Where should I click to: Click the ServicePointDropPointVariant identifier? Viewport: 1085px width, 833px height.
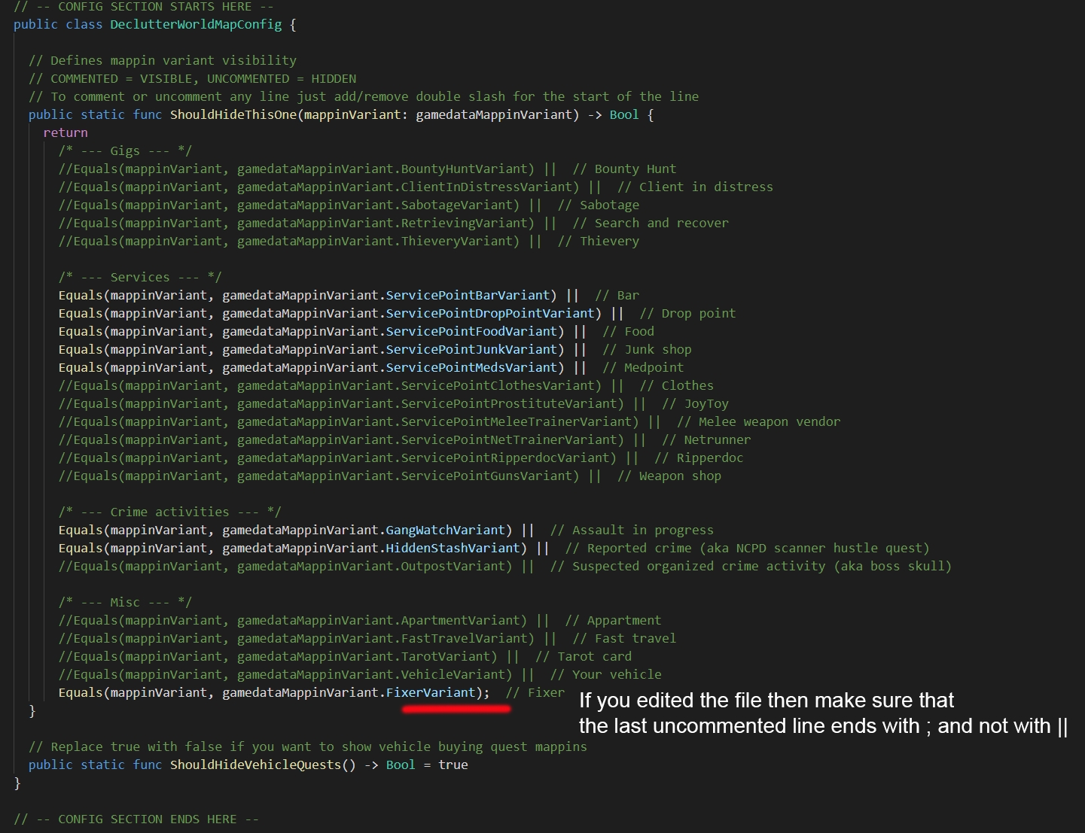point(490,313)
